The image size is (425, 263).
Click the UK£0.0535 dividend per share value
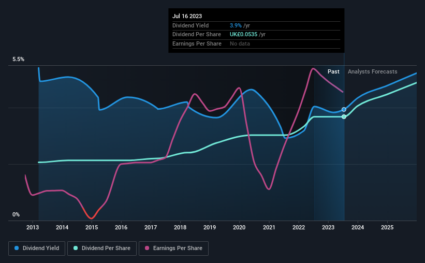point(243,35)
